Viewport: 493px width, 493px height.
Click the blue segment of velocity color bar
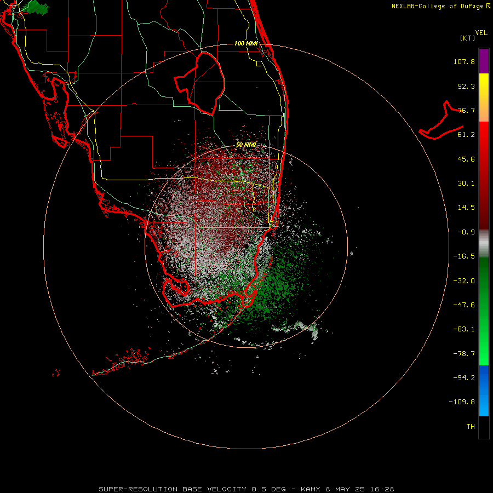point(484,391)
